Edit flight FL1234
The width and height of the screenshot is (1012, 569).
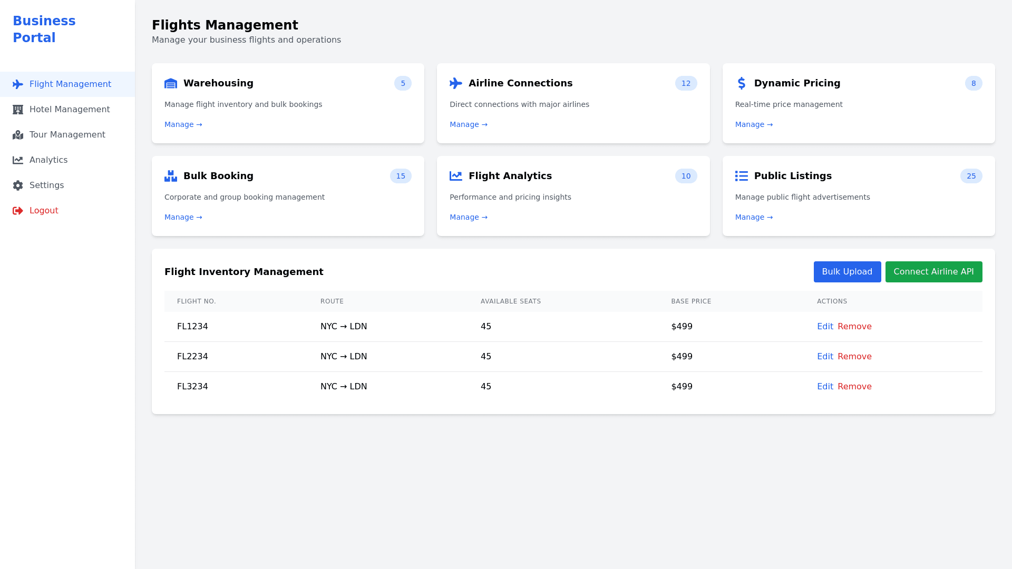(x=825, y=327)
